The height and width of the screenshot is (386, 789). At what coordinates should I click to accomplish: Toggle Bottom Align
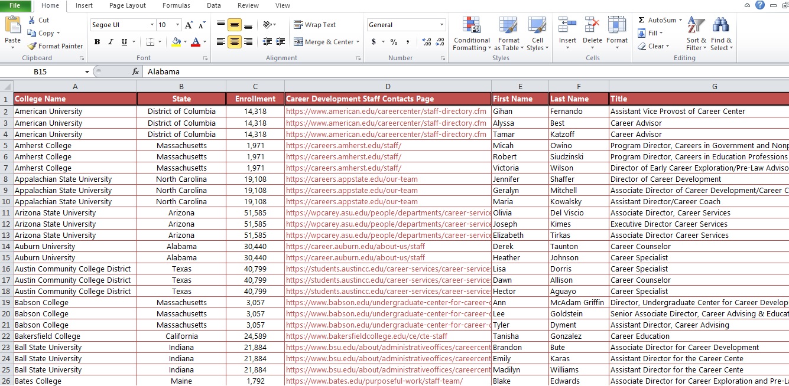(248, 25)
